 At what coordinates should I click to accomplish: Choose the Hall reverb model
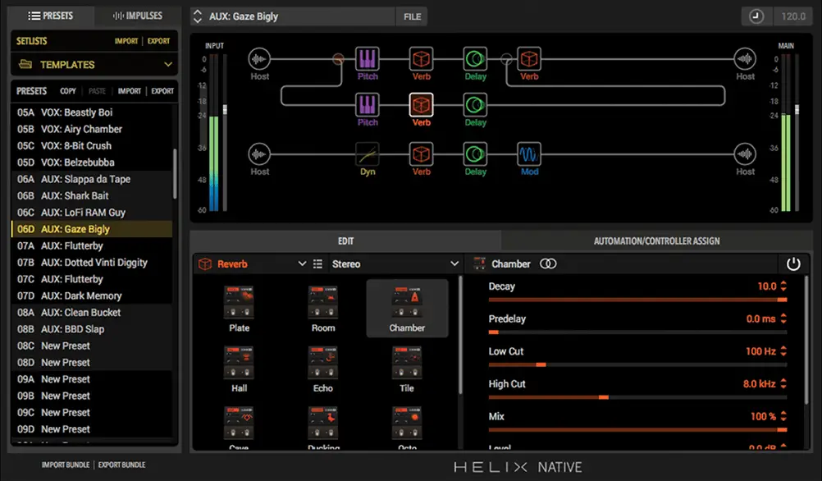[x=239, y=369]
